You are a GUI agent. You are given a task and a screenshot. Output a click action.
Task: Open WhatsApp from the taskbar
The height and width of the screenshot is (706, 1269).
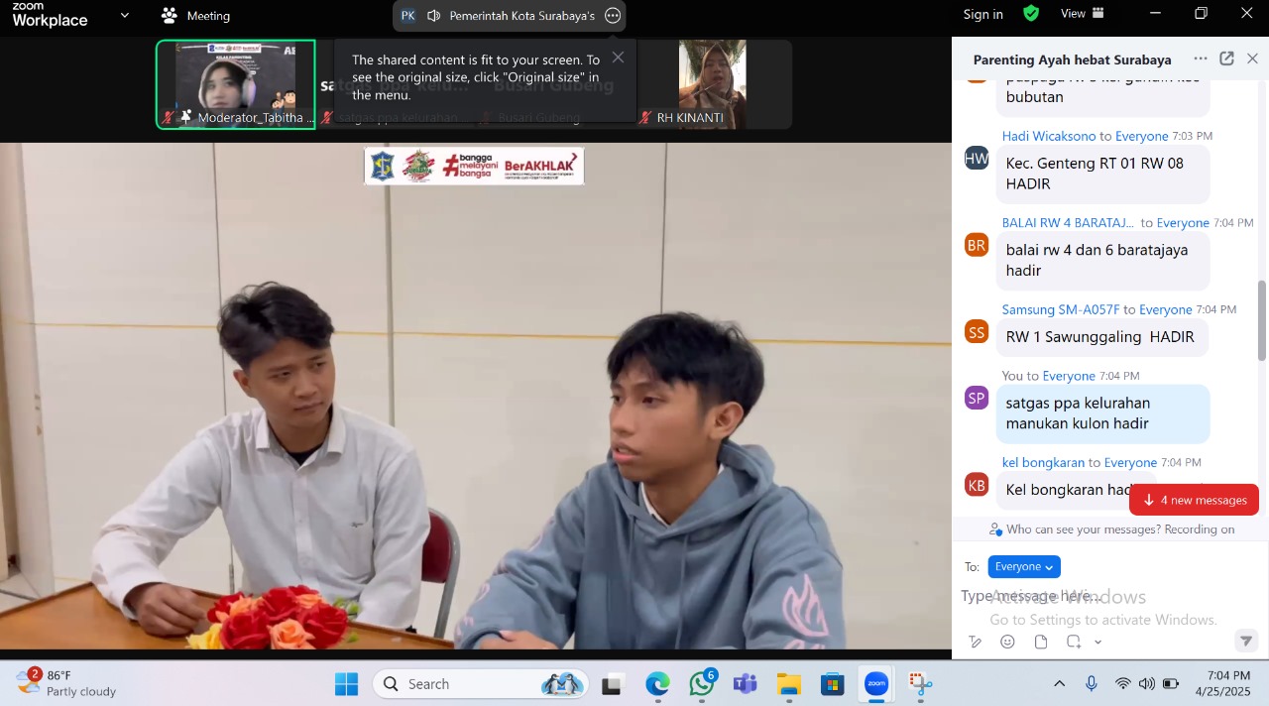702,684
